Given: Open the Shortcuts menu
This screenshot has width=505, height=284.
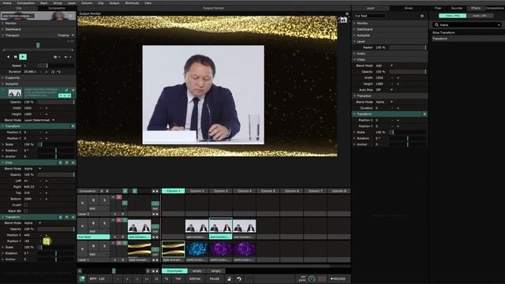Looking at the screenshot, I should 132,3.
